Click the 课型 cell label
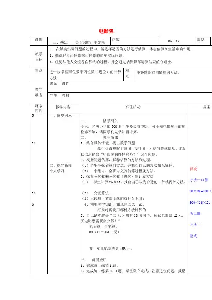Image resolution: width=212 pixels, height=300 pixels. (x=200, y=40)
